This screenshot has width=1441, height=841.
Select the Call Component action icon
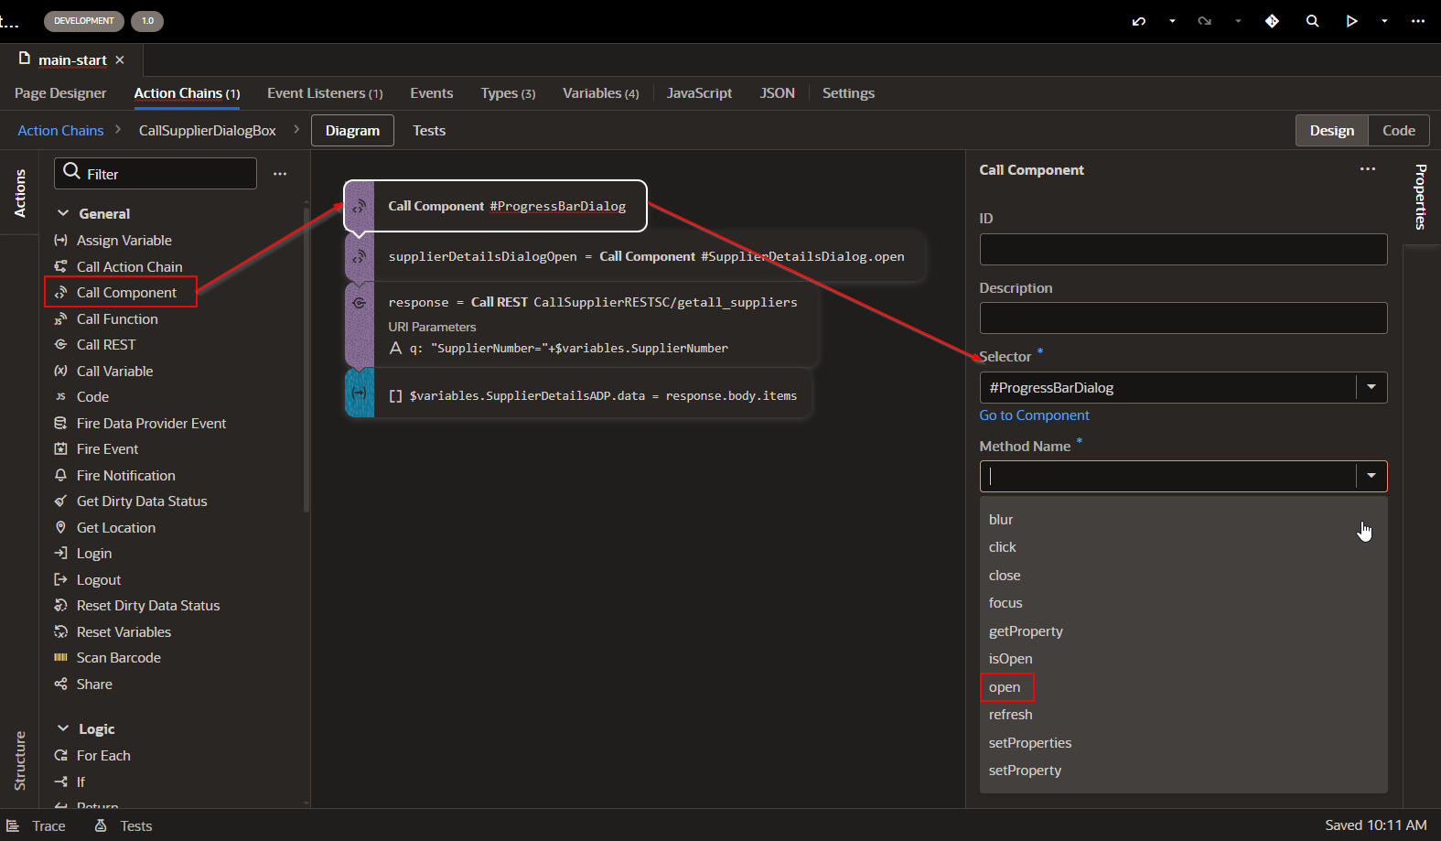point(60,292)
